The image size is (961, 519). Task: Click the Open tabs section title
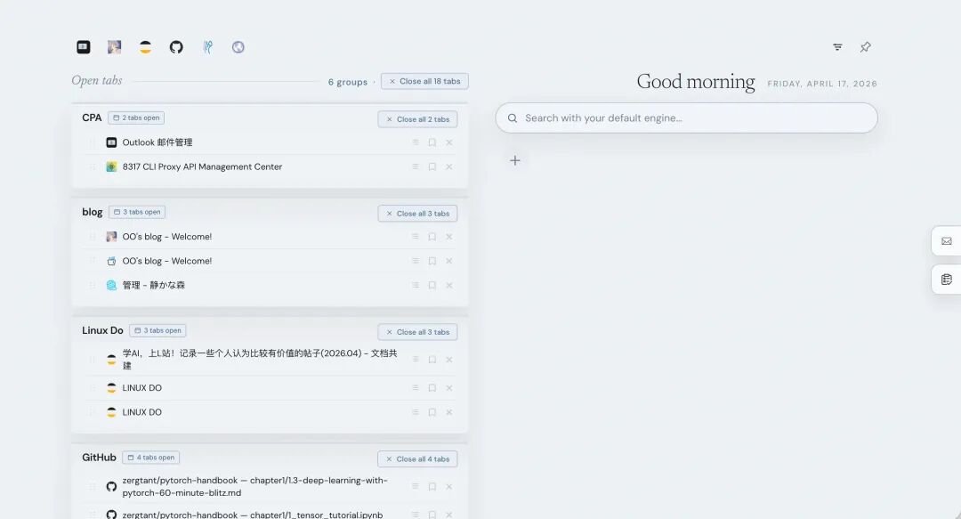pyautogui.click(x=97, y=80)
